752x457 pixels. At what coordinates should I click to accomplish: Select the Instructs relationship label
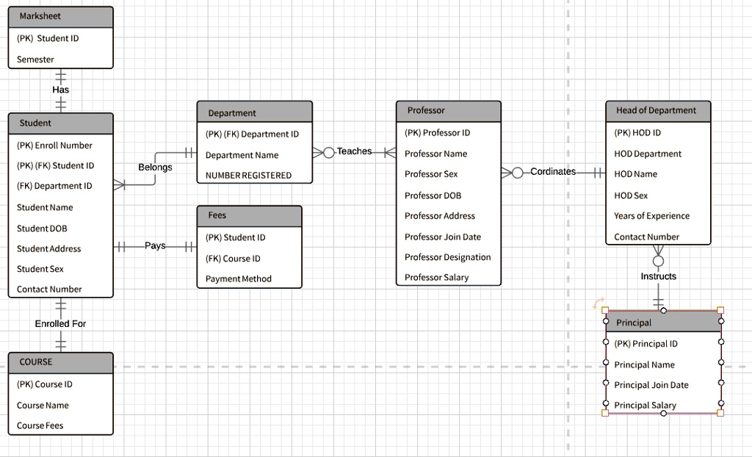click(658, 276)
